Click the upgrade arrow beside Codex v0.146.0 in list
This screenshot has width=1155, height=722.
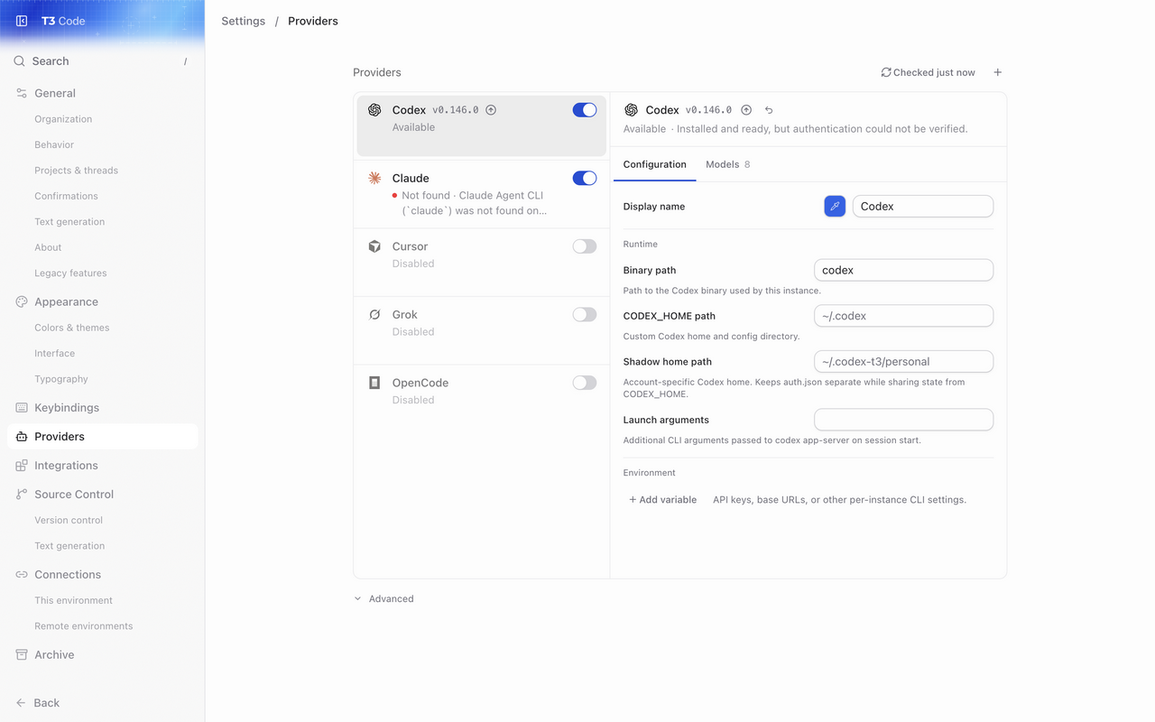point(491,110)
